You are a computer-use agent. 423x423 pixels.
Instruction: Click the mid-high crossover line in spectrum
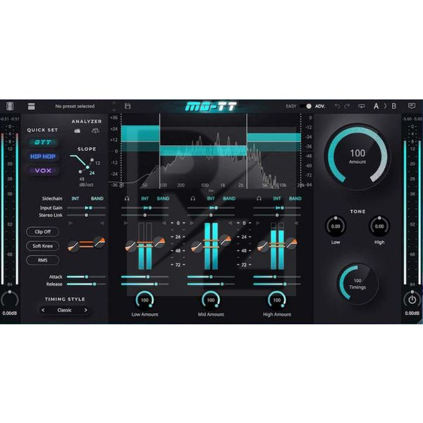click(247, 151)
